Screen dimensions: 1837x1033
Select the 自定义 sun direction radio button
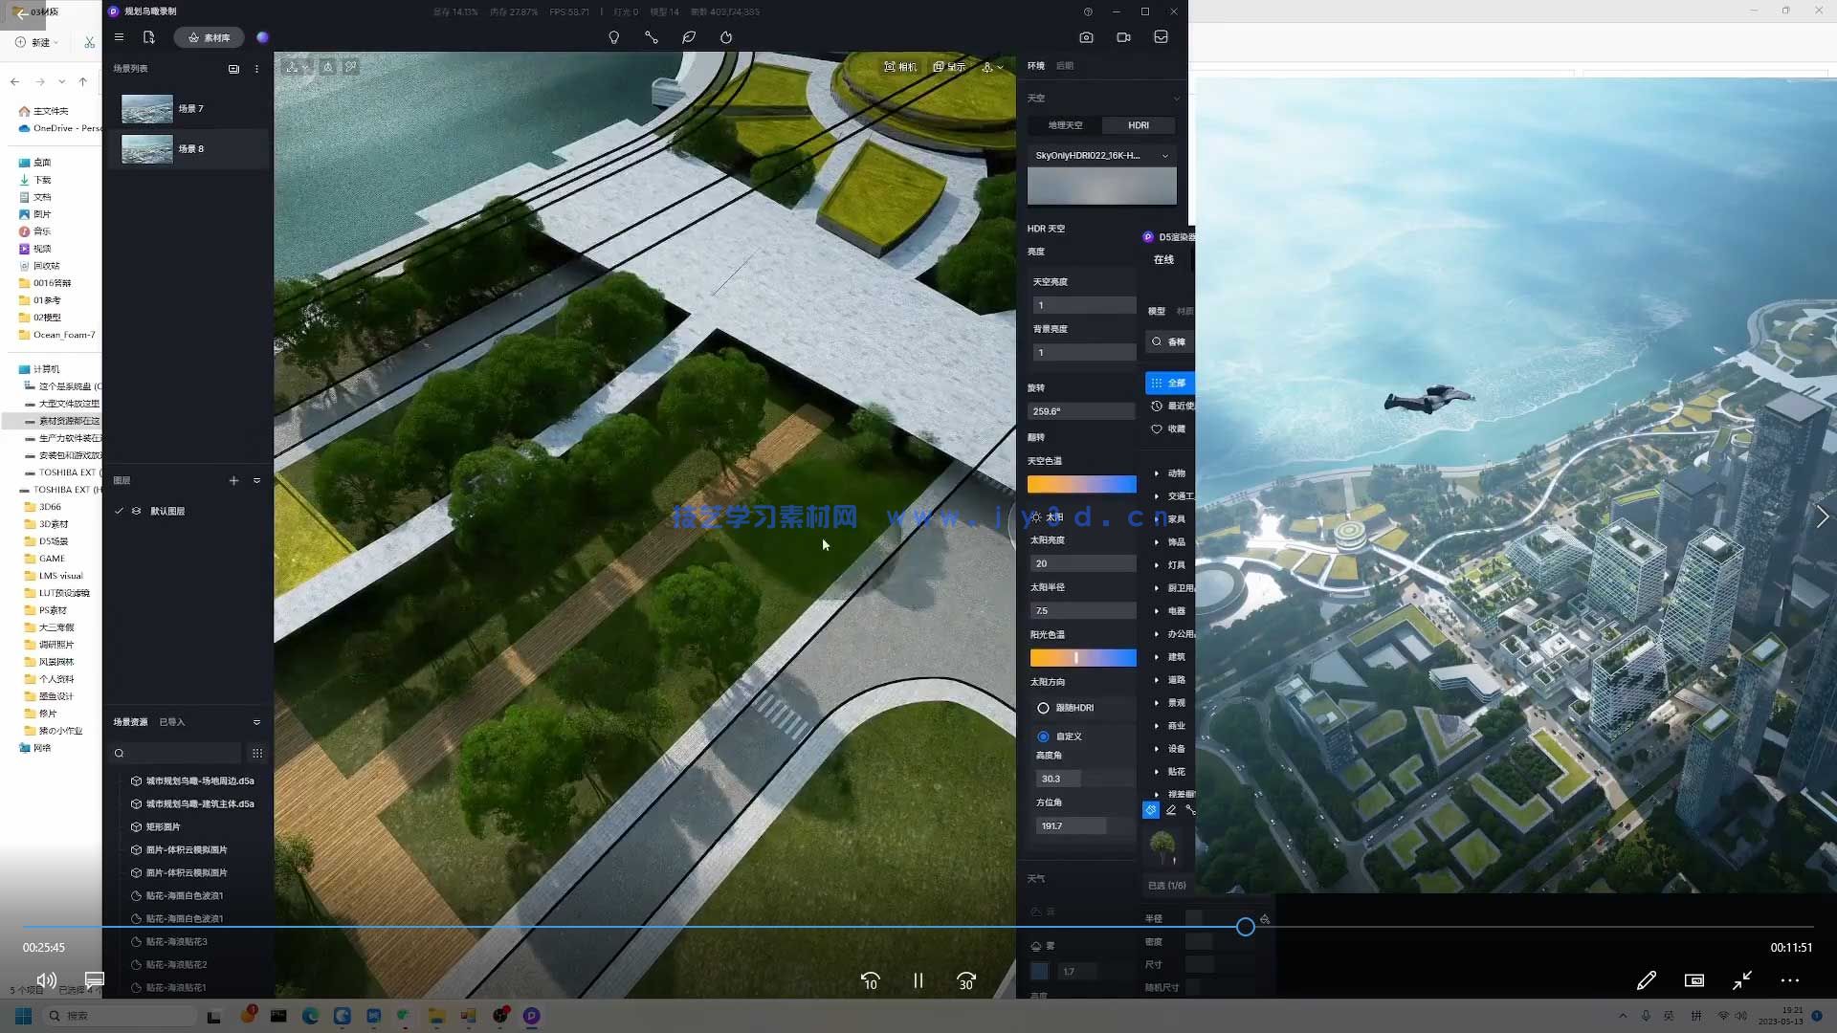[x=1043, y=736]
